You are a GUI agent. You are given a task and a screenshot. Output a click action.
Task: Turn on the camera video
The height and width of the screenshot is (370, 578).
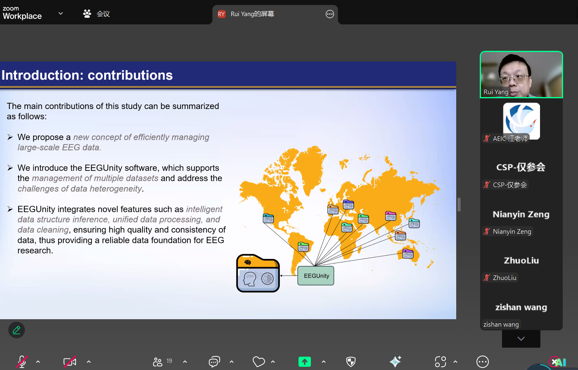coord(69,362)
